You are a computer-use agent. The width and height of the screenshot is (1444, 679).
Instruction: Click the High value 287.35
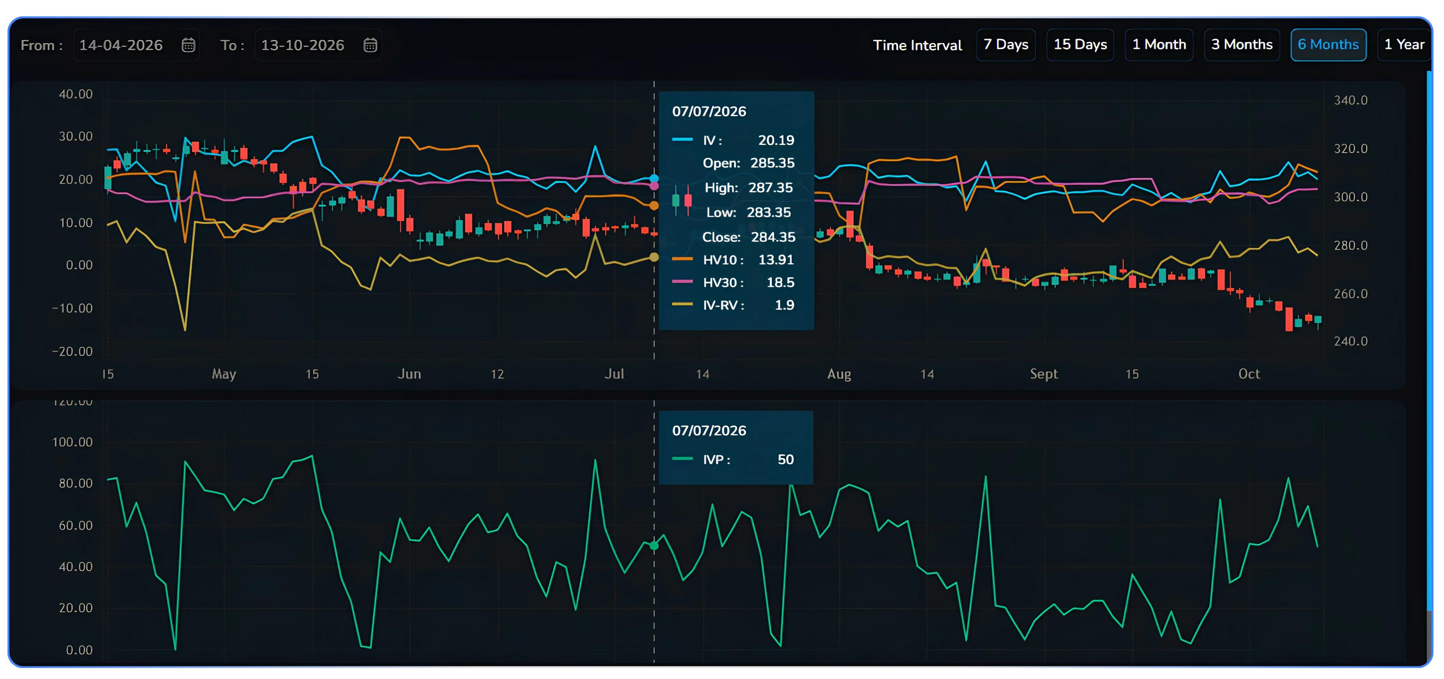tap(771, 188)
